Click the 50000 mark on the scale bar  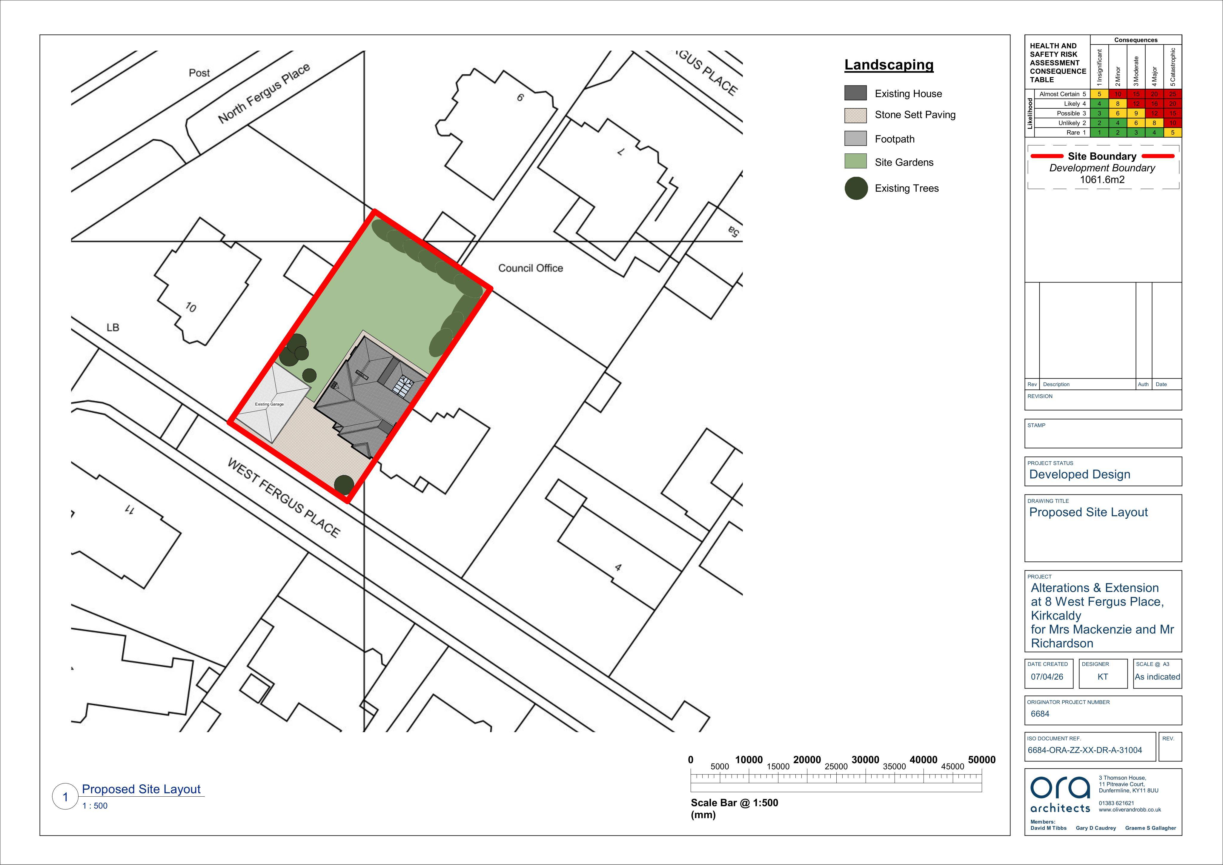(982, 760)
